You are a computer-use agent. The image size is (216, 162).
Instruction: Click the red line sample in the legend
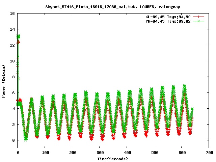(198, 17)
